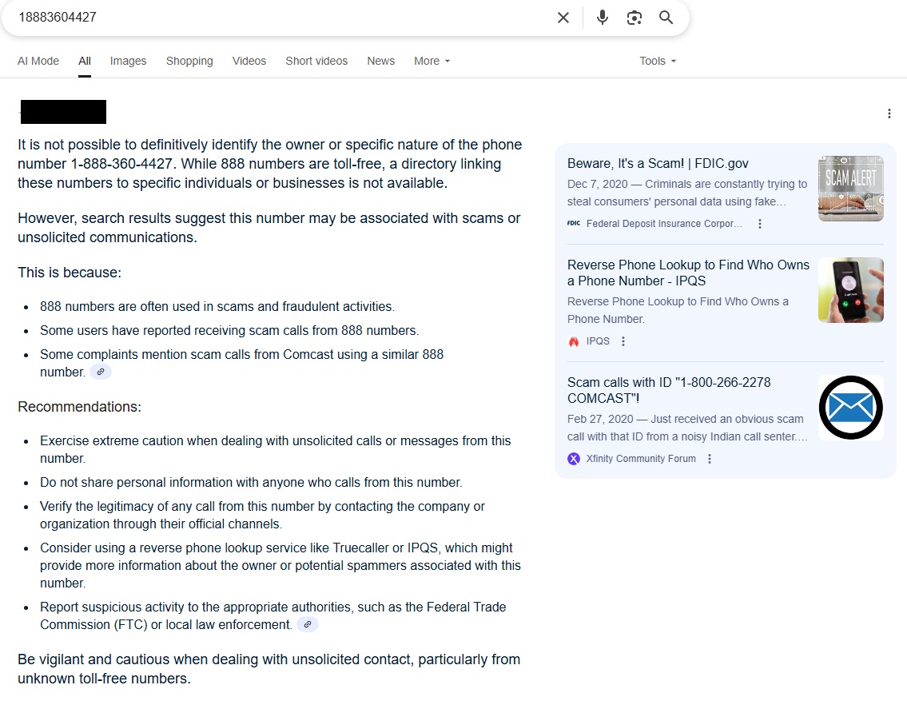Click the IPQS flame favicon

coord(573,341)
